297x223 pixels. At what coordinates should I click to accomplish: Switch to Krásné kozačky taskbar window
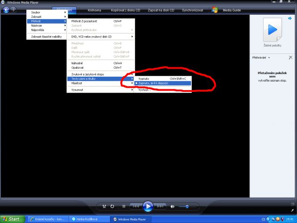[48, 219]
